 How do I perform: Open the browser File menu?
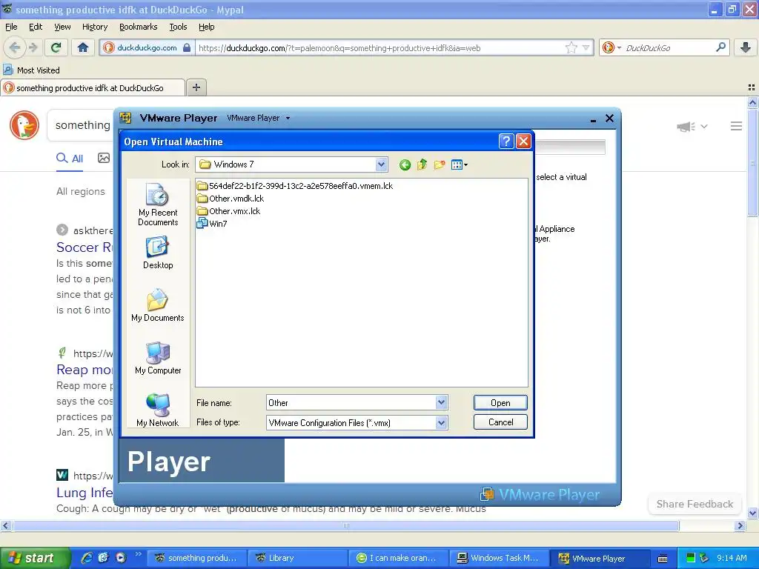11,27
